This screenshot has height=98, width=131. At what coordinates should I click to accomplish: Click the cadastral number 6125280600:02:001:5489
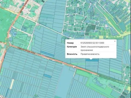pyautogui.click(x=92, y=43)
